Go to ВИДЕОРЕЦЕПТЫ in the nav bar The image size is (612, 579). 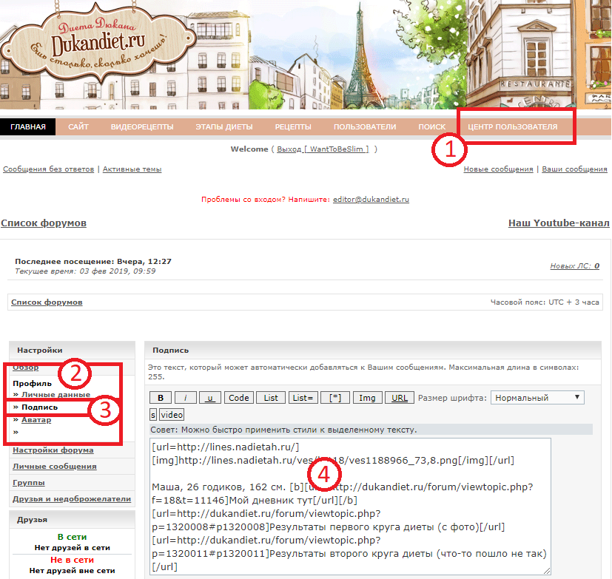tap(142, 126)
